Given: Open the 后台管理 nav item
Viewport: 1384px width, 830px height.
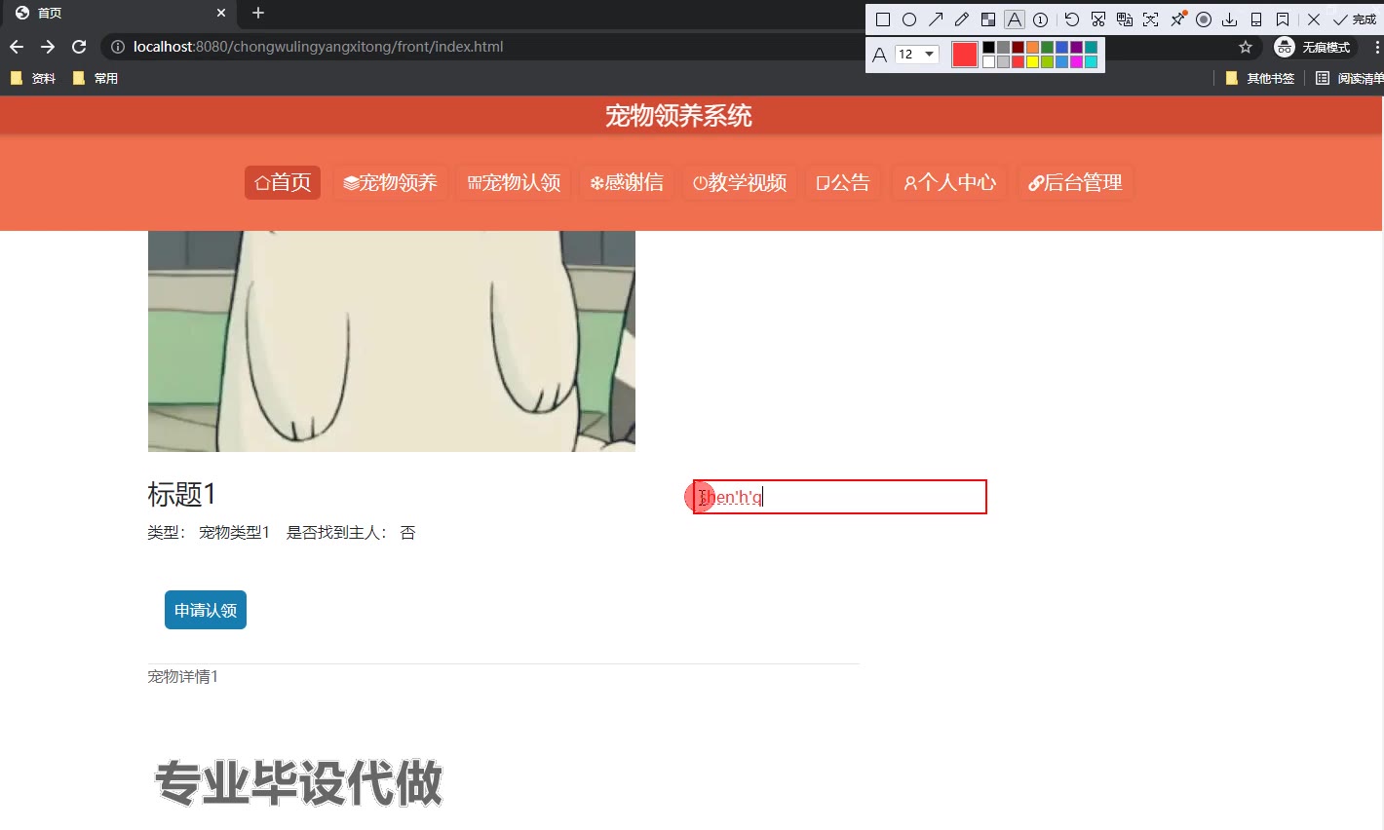Looking at the screenshot, I should pos(1075,182).
